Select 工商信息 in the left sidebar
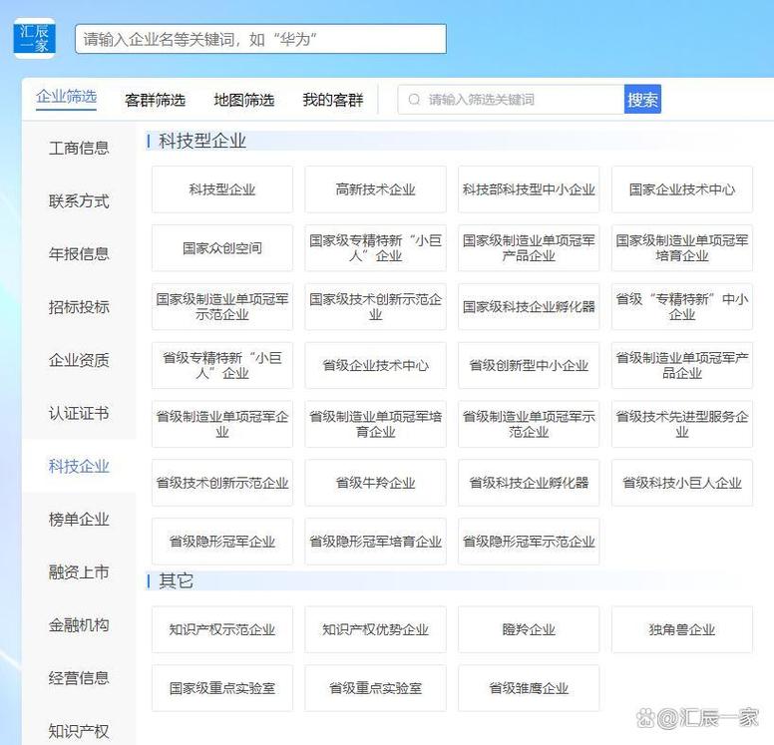 pyautogui.click(x=79, y=148)
